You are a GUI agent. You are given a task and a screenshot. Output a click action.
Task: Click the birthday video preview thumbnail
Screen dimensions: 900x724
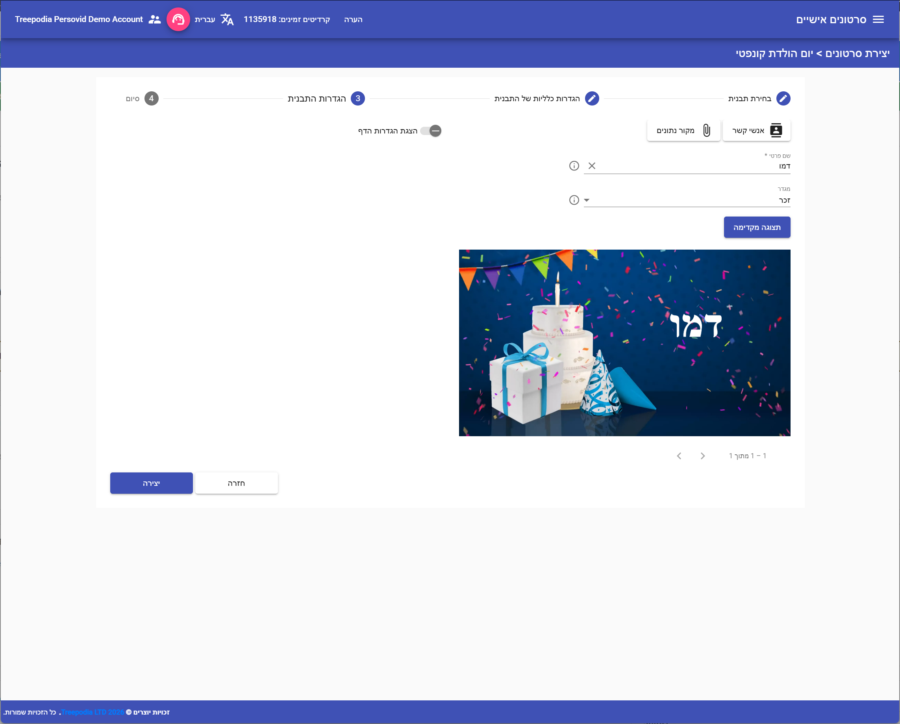[x=624, y=343]
